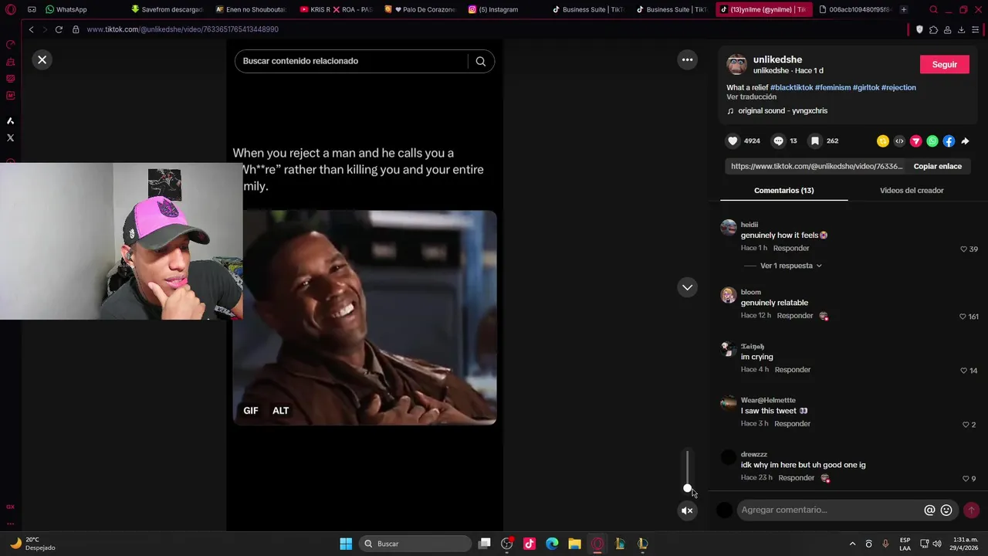Open the #rejection hashtag link
The height and width of the screenshot is (556, 988).
point(898,87)
